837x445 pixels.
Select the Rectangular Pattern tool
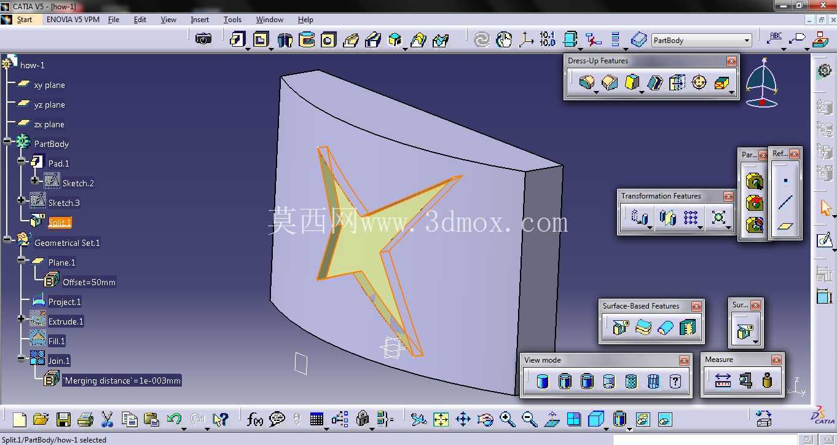[x=691, y=217]
